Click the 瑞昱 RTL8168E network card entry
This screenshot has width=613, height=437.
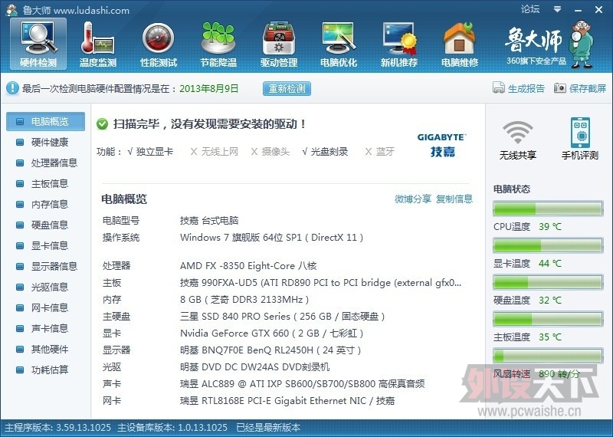click(x=287, y=401)
